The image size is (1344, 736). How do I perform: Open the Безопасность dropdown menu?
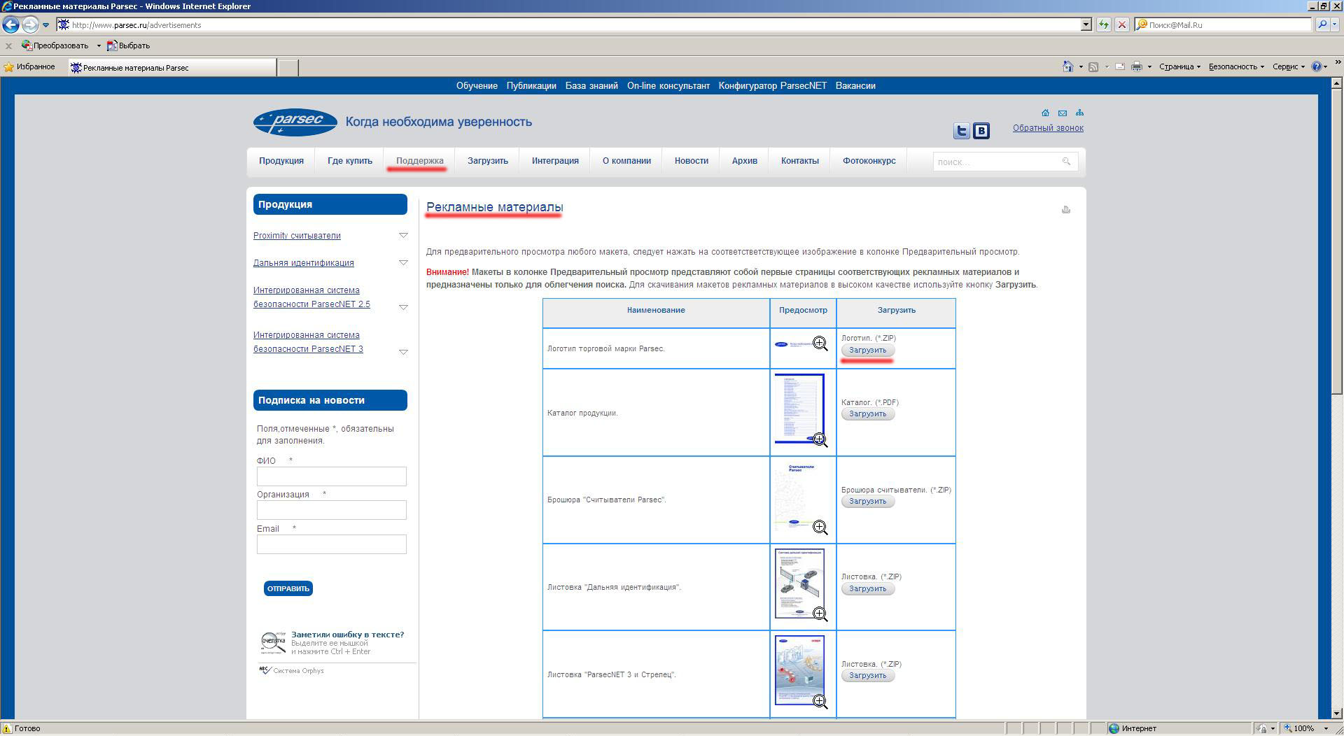(x=1236, y=66)
